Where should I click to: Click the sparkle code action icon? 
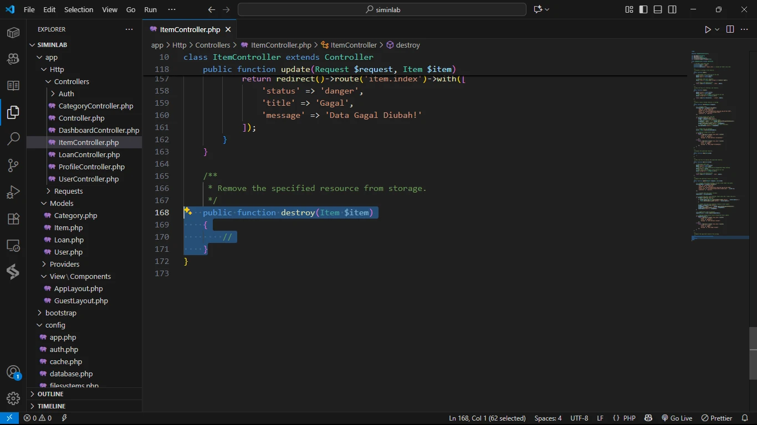tap(188, 212)
